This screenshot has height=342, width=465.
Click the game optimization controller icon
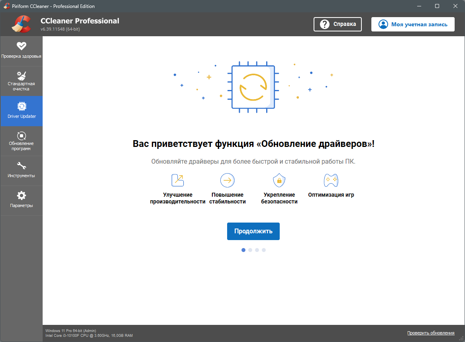coord(331,180)
